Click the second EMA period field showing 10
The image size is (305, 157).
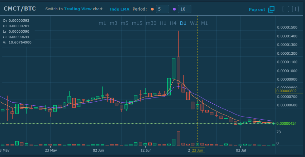coord(184,9)
